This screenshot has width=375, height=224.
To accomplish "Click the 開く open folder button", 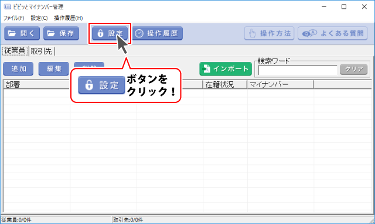I will (22, 33).
